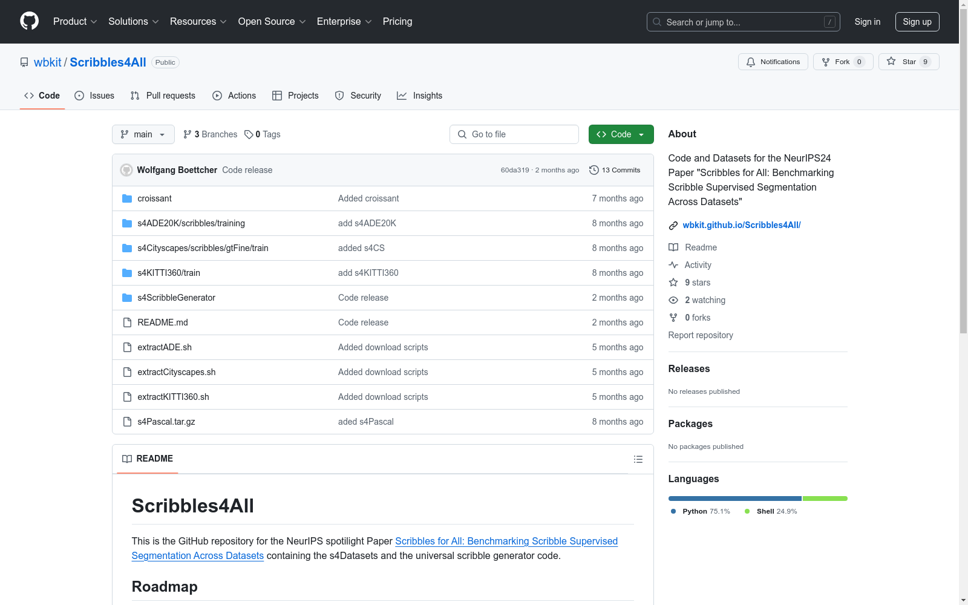The image size is (968, 605).
Task: Select the Code tab
Action: [x=42, y=96]
